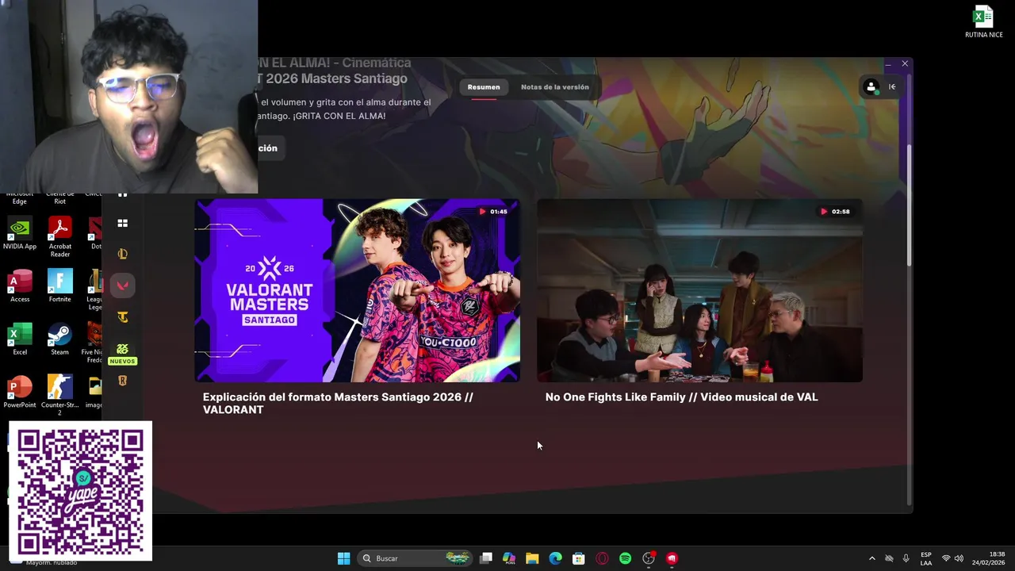Screen dimensions: 1015x571
Task: Open OBS Studio from the taskbar
Action: tap(649, 558)
